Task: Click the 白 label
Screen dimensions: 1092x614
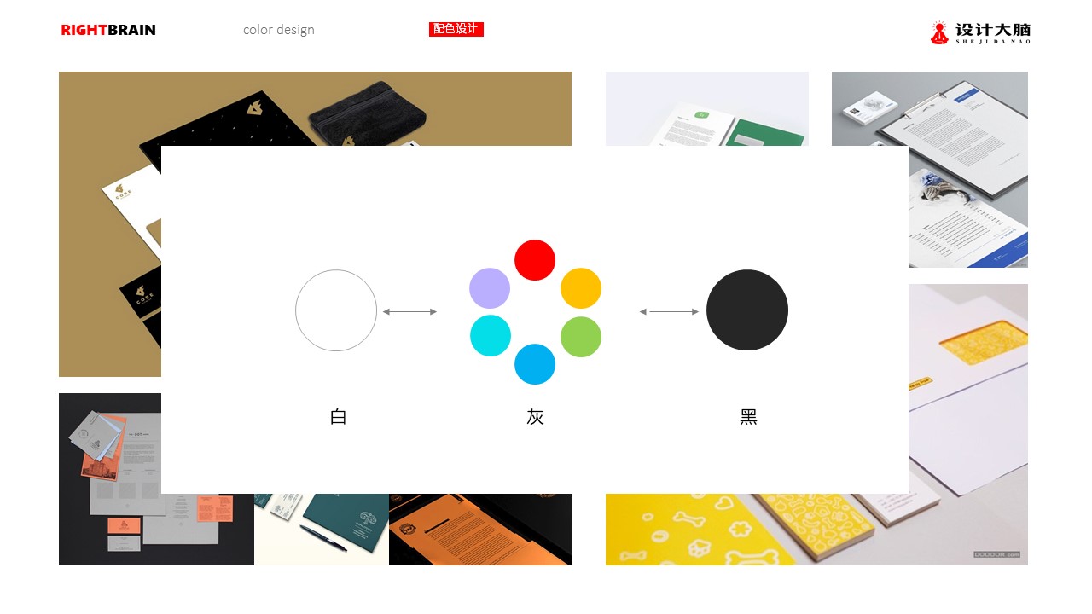Action: [338, 417]
